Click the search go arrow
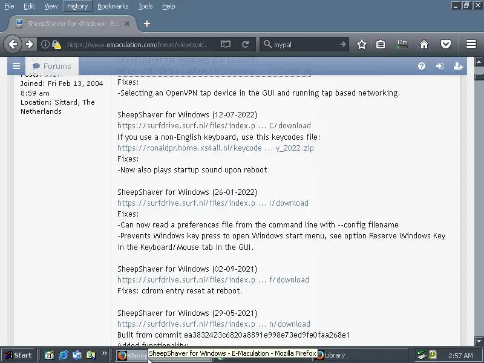The image size is (484, 363). pyautogui.click(x=343, y=45)
